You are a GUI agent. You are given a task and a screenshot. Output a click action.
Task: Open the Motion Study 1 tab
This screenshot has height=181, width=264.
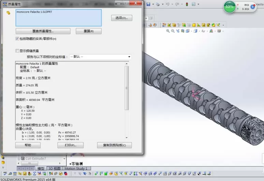(x=76, y=168)
